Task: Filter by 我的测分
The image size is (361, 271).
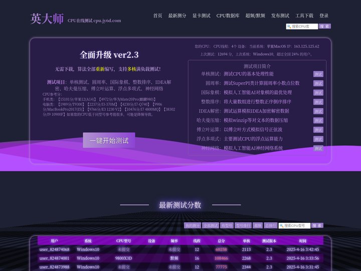Action: (193, 226)
